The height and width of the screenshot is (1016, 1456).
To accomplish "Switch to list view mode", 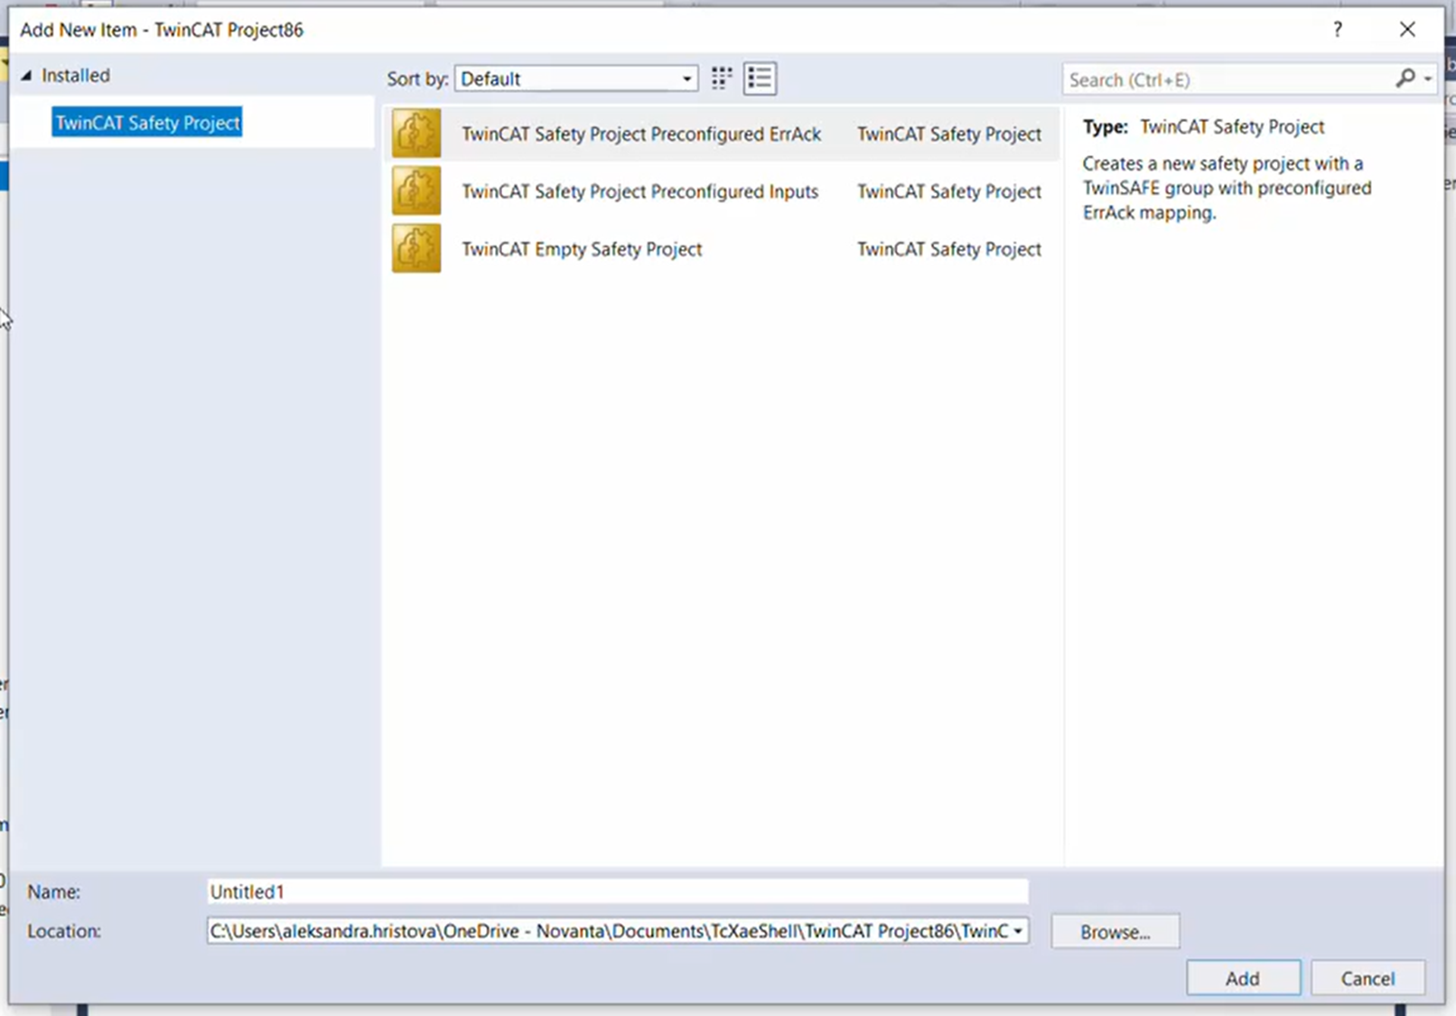I will click(760, 78).
